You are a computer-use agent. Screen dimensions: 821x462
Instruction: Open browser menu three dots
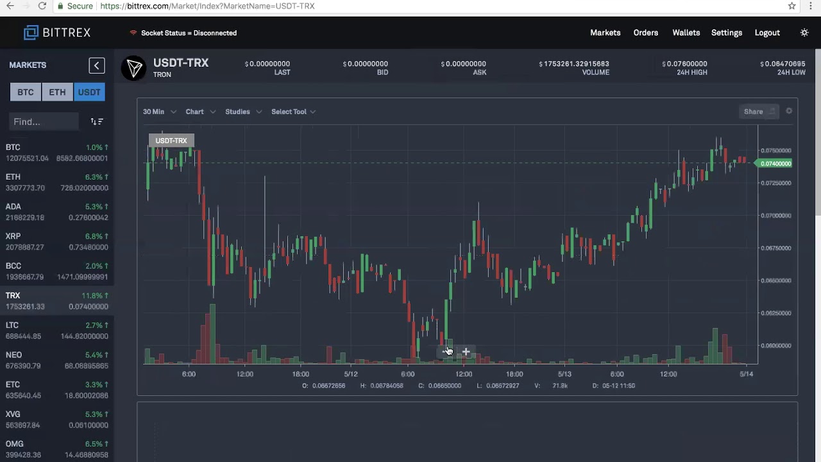811,6
